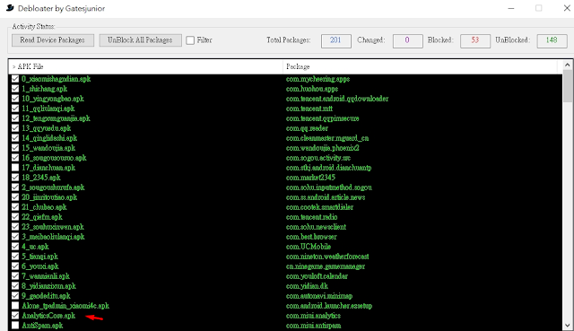
Task: Click package com.tencent.mtt
Action: click(309, 109)
